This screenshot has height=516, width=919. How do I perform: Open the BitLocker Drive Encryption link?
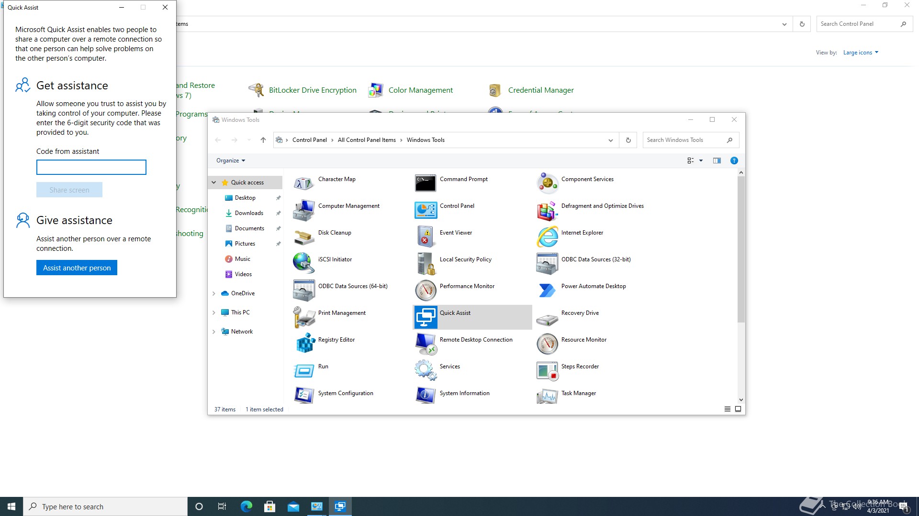313,90
